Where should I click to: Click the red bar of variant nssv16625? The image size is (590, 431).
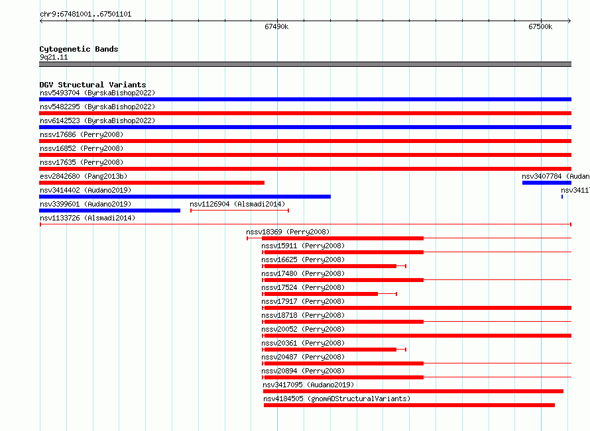click(329, 266)
